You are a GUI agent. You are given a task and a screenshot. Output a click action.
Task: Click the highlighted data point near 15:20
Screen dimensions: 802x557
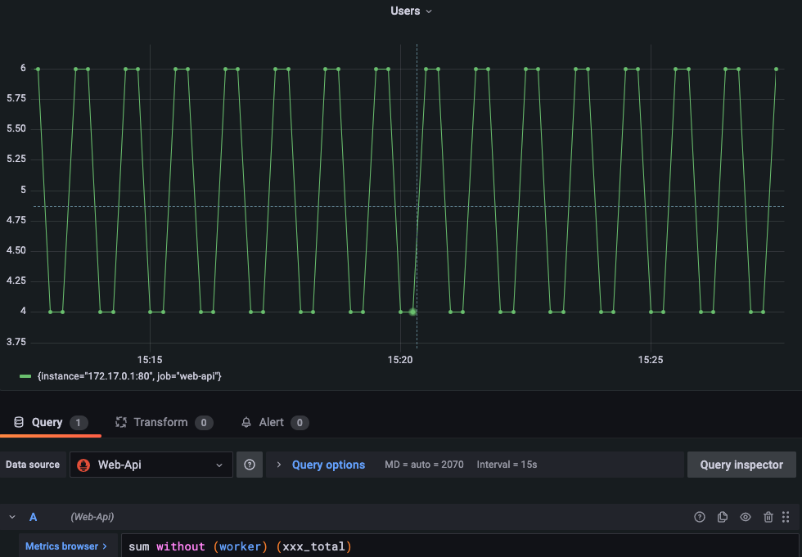coord(412,312)
